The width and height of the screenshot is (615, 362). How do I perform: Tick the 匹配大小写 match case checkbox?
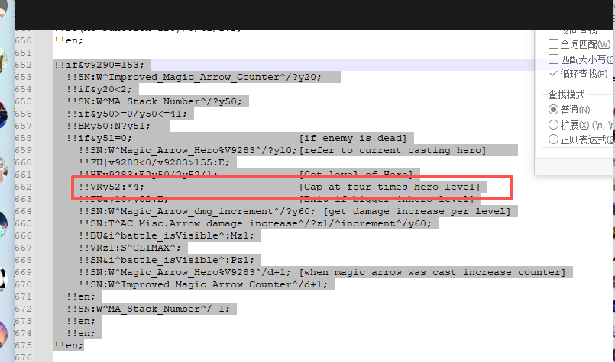pyautogui.click(x=554, y=59)
